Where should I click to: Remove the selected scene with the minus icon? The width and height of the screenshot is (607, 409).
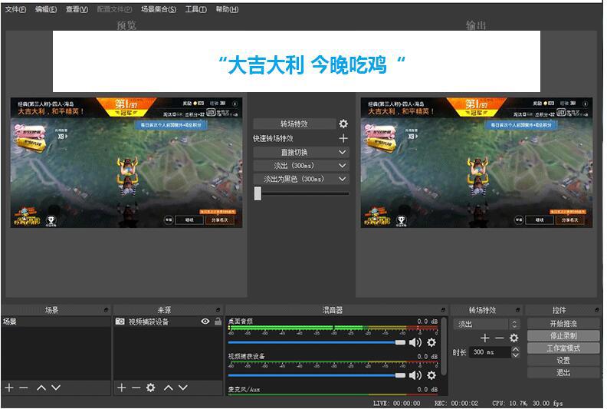pyautogui.click(x=24, y=388)
